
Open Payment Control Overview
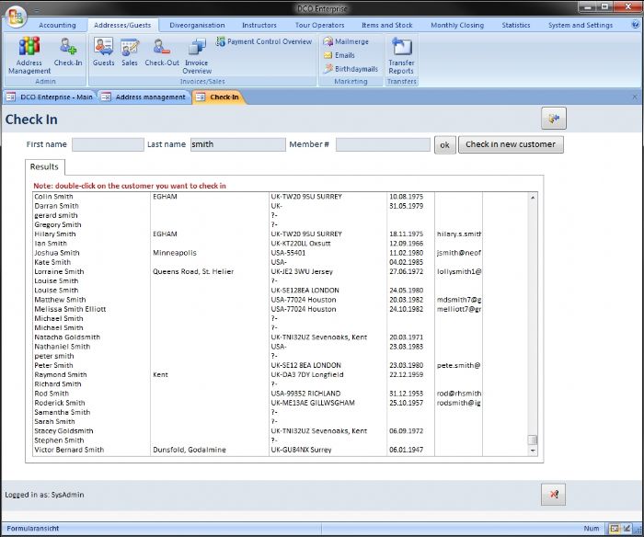[264, 41]
